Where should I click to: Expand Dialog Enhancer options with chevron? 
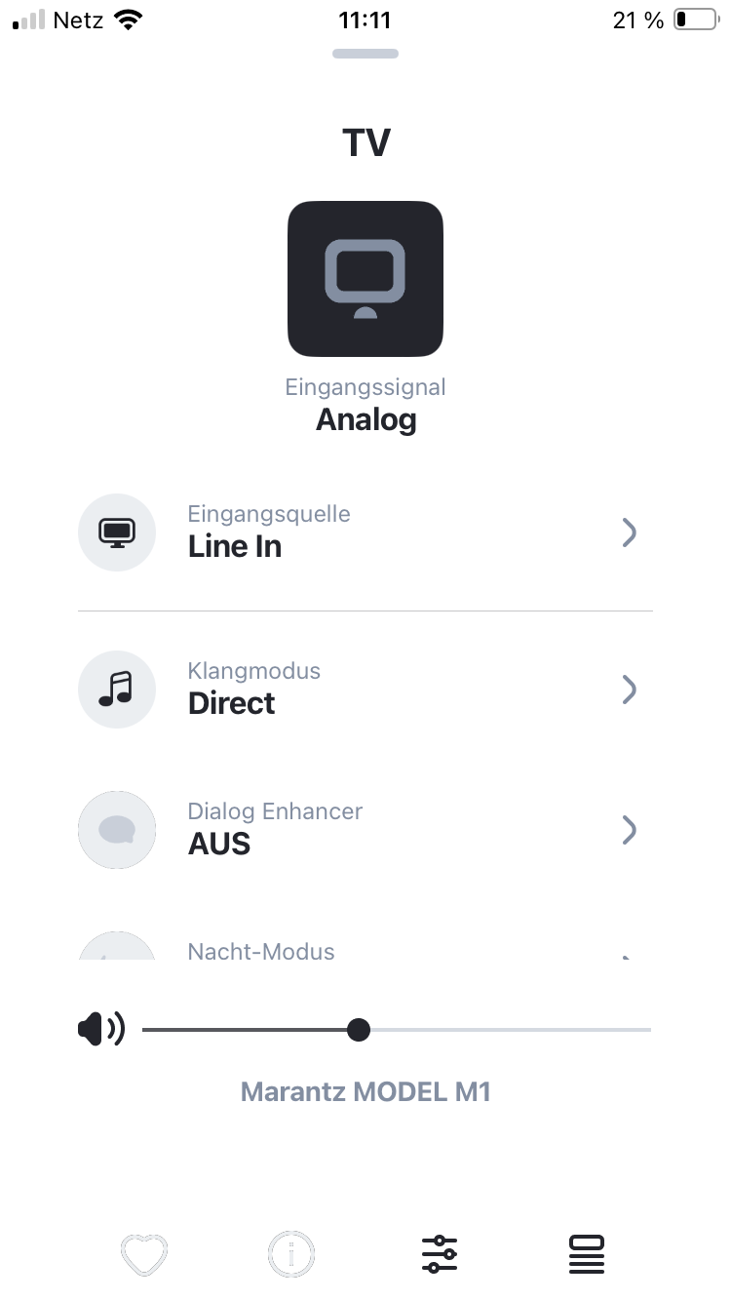click(x=630, y=830)
